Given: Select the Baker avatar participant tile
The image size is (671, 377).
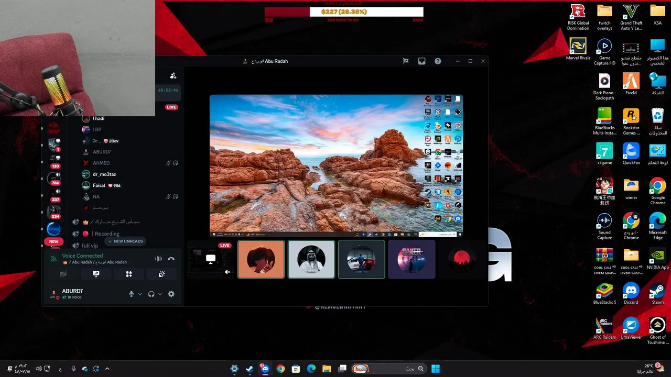Looking at the screenshot, I should click(x=412, y=259).
